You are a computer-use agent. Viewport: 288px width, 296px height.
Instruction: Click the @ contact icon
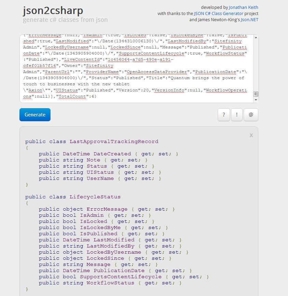click(251, 115)
